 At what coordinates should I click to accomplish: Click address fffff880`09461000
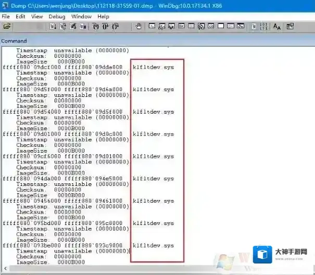coord(93,201)
